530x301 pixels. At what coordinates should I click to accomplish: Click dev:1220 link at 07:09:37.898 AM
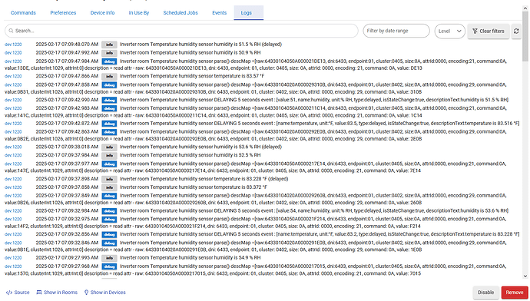pos(13,179)
